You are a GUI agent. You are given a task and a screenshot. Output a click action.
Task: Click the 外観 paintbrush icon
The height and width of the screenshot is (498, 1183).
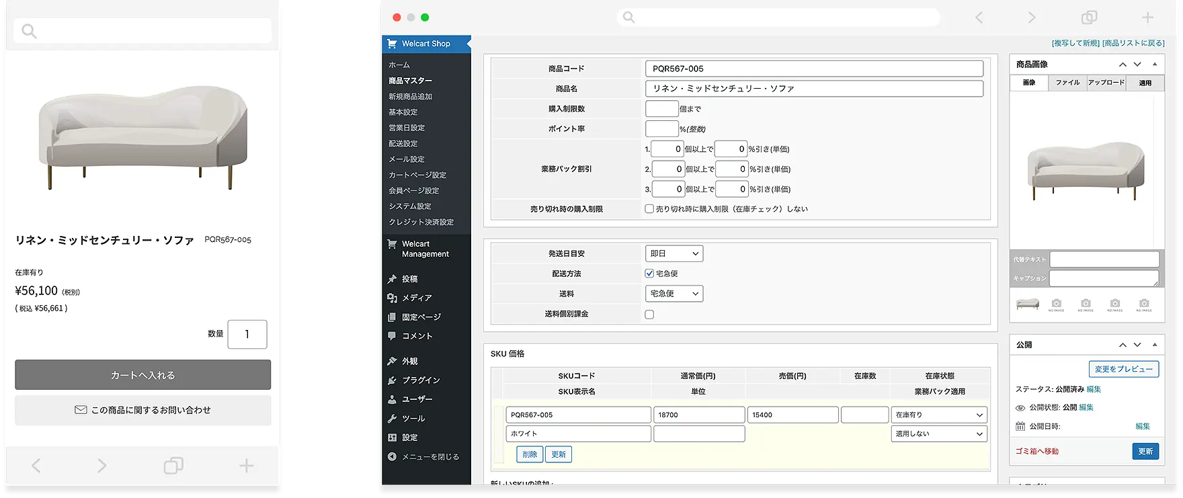392,361
